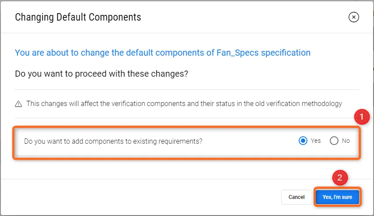Select the No radio button circle
Screen dimensions: 374x216
coord(334,141)
